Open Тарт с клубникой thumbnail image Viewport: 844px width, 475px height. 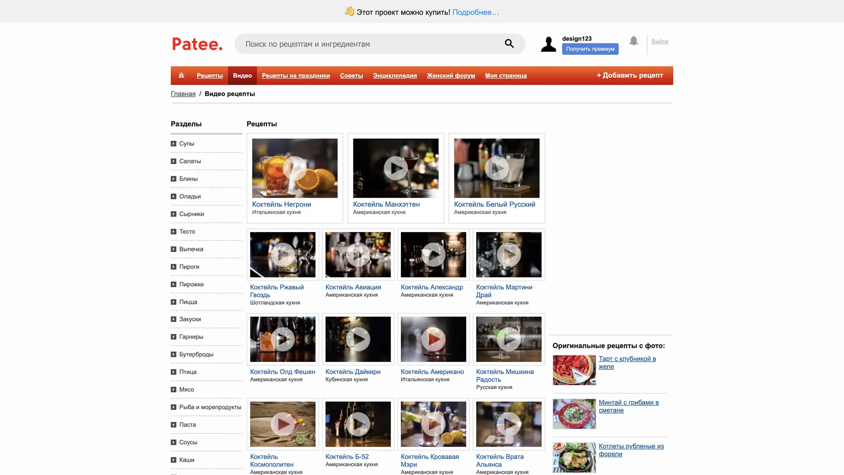click(x=574, y=370)
